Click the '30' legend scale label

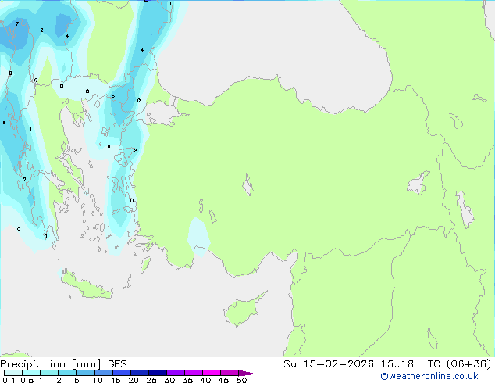coord(170,380)
